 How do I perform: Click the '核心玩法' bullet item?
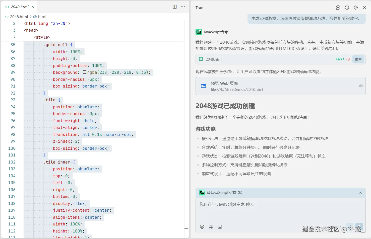[265, 138]
